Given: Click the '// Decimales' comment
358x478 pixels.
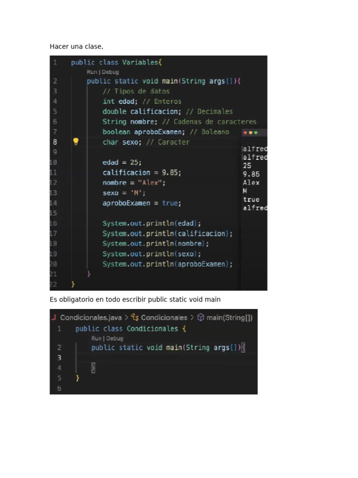Looking at the screenshot, I should [209, 112].
